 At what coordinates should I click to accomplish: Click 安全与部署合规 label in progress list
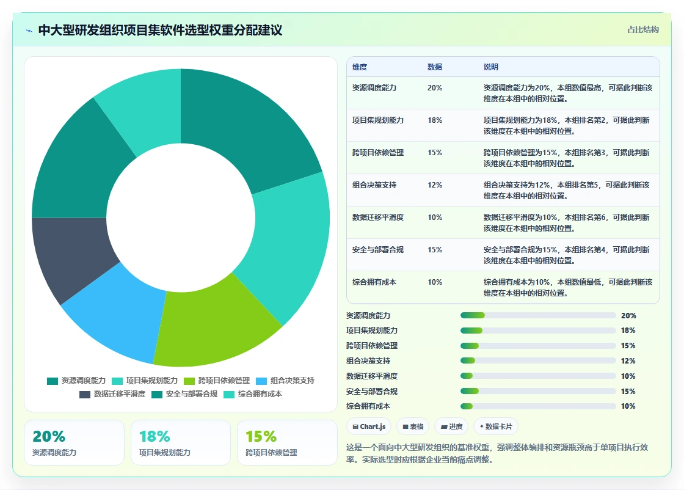point(372,392)
